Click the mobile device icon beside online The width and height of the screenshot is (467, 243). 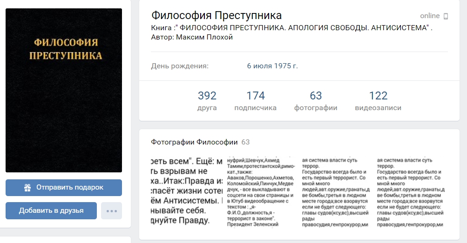[446, 16]
